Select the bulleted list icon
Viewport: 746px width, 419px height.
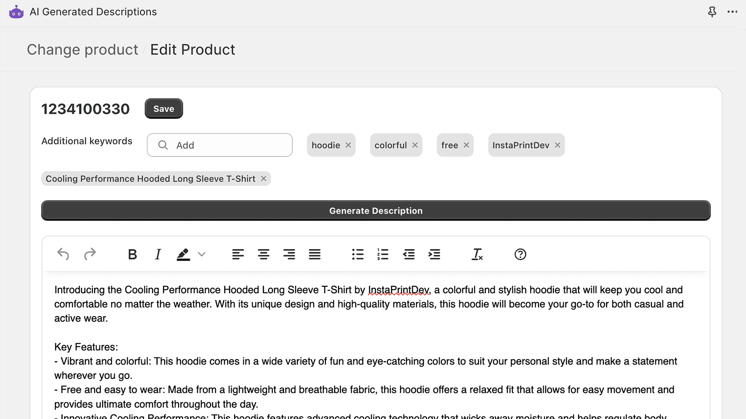(x=358, y=254)
